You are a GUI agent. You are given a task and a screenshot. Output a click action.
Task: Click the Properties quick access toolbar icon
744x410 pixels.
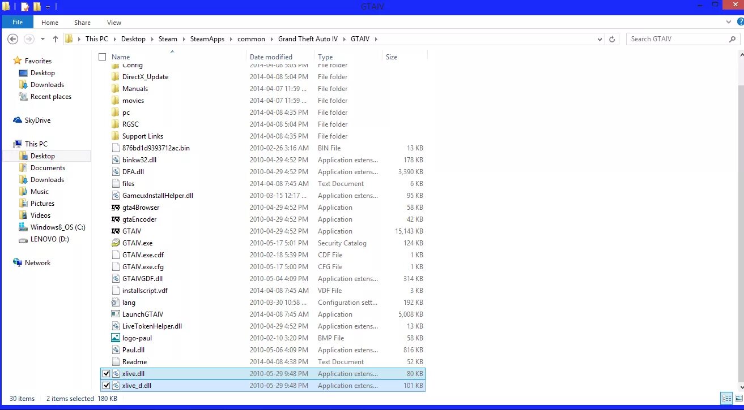pos(24,7)
